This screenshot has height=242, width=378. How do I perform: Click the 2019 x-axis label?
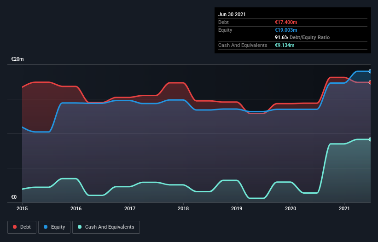coord(237,208)
